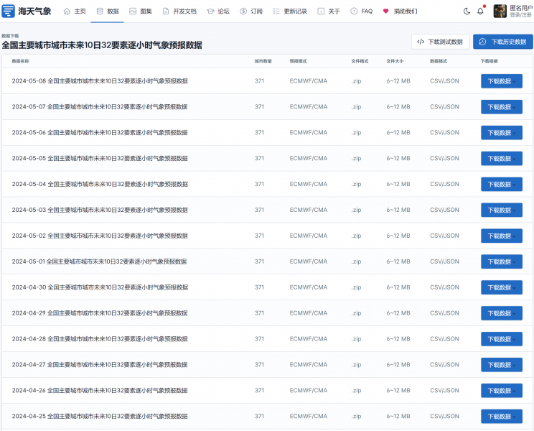
Task: Open notifications bell icon
Action: click(481, 11)
